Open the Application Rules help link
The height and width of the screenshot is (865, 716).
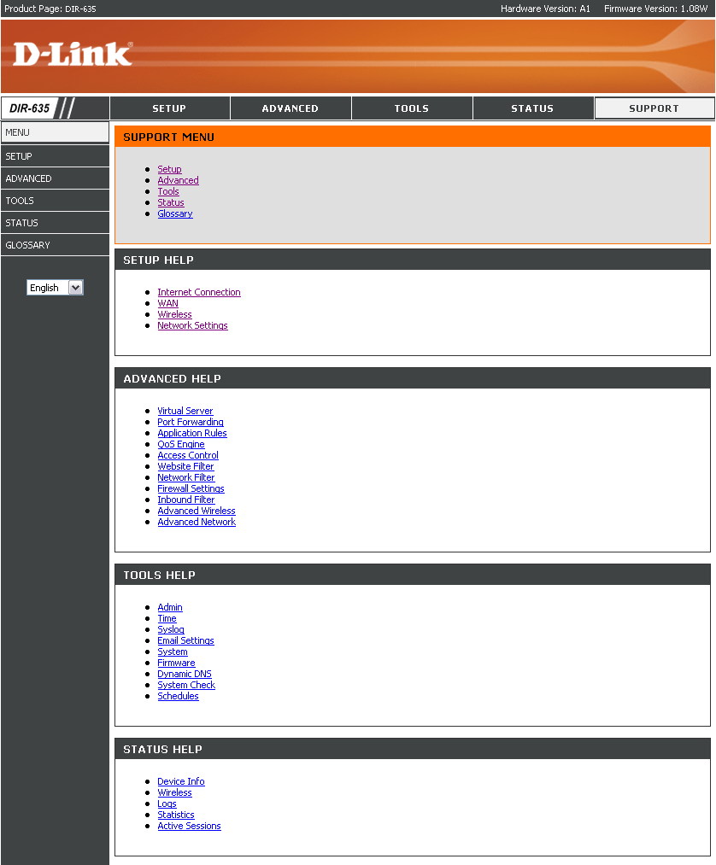(x=192, y=433)
